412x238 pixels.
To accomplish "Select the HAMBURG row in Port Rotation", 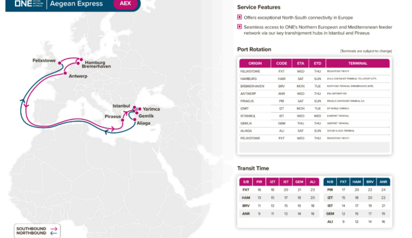I will coord(249,79).
